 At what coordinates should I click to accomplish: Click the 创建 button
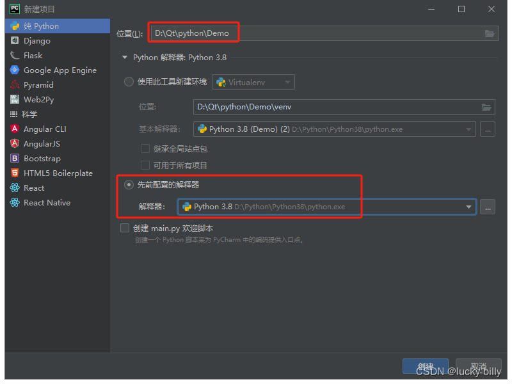coord(426,366)
